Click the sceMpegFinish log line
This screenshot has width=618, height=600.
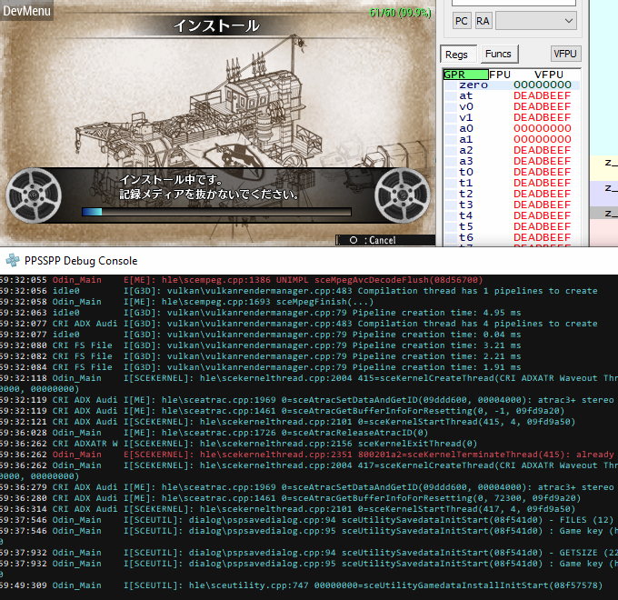[186, 302]
